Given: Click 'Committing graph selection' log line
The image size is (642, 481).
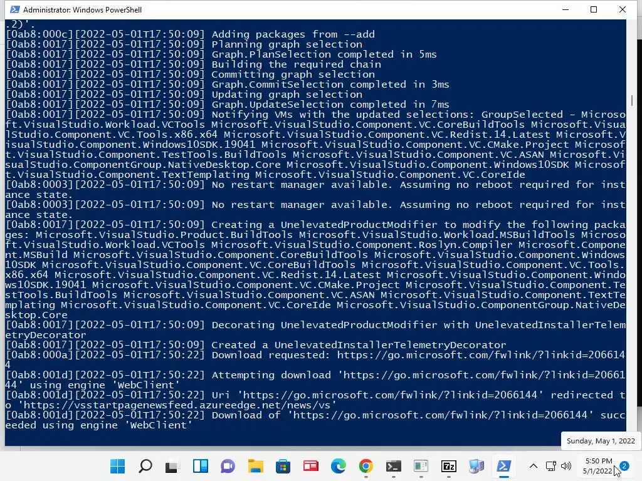Looking at the screenshot, I should (x=191, y=75).
